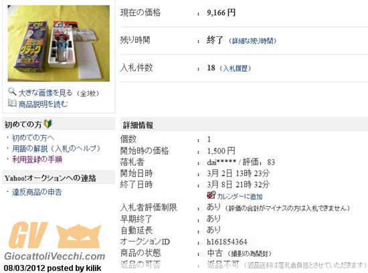The height and width of the screenshot is (273, 368).
Task: View 詳細な残り時間 link
Action: pos(252,41)
